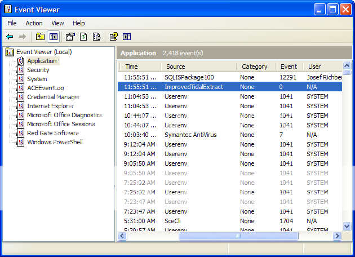Click the Help toolbar icon
The width and height of the screenshot is (355, 257).
(x=113, y=37)
